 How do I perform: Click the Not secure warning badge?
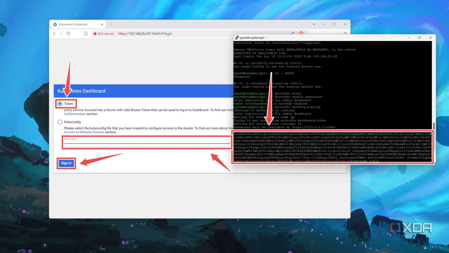tap(103, 34)
